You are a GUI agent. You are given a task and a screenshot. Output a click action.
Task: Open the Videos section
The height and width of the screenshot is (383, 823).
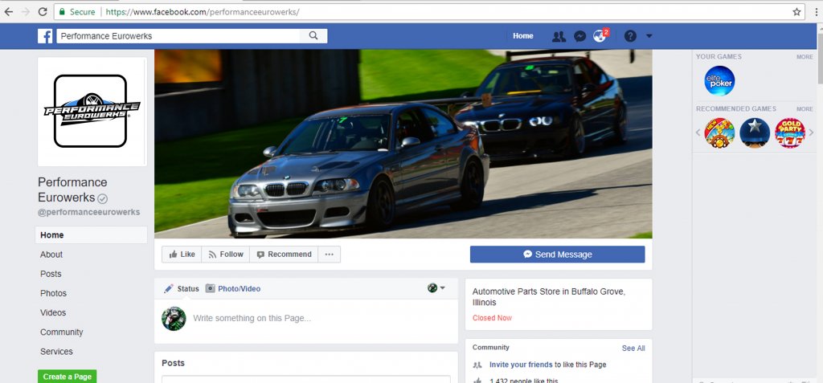pos(53,312)
